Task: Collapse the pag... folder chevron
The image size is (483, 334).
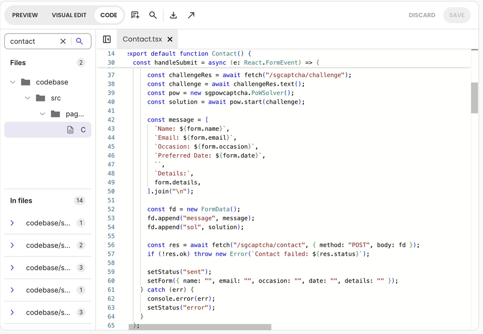Action: click(x=42, y=114)
